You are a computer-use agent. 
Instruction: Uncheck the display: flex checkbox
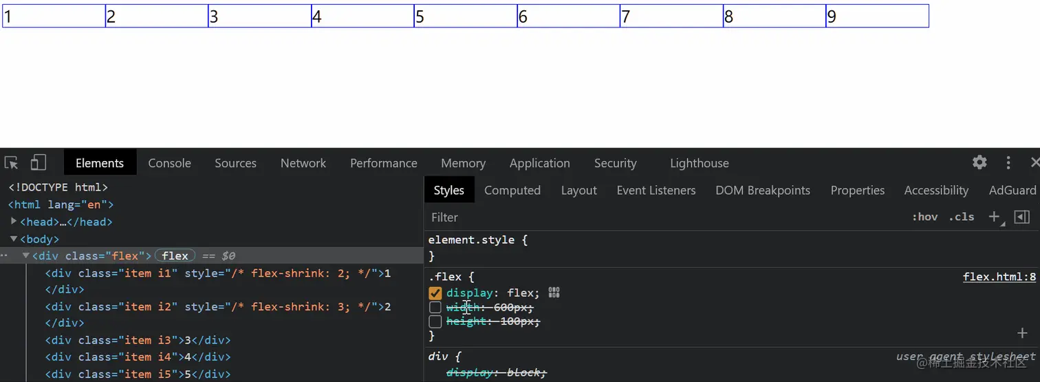[435, 293]
